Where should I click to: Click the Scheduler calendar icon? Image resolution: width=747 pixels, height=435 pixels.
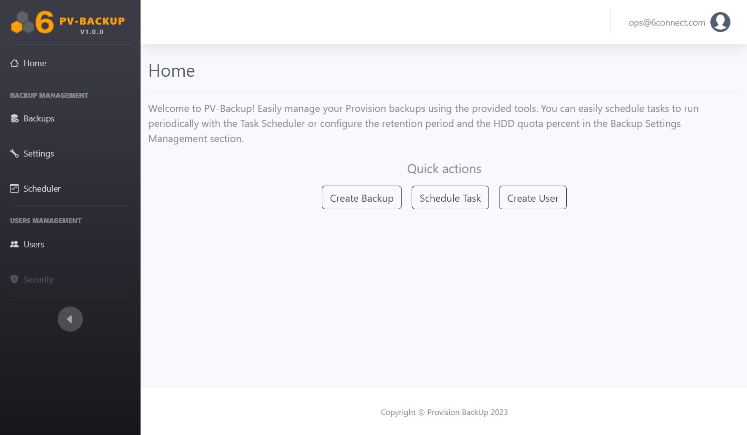[x=14, y=189]
